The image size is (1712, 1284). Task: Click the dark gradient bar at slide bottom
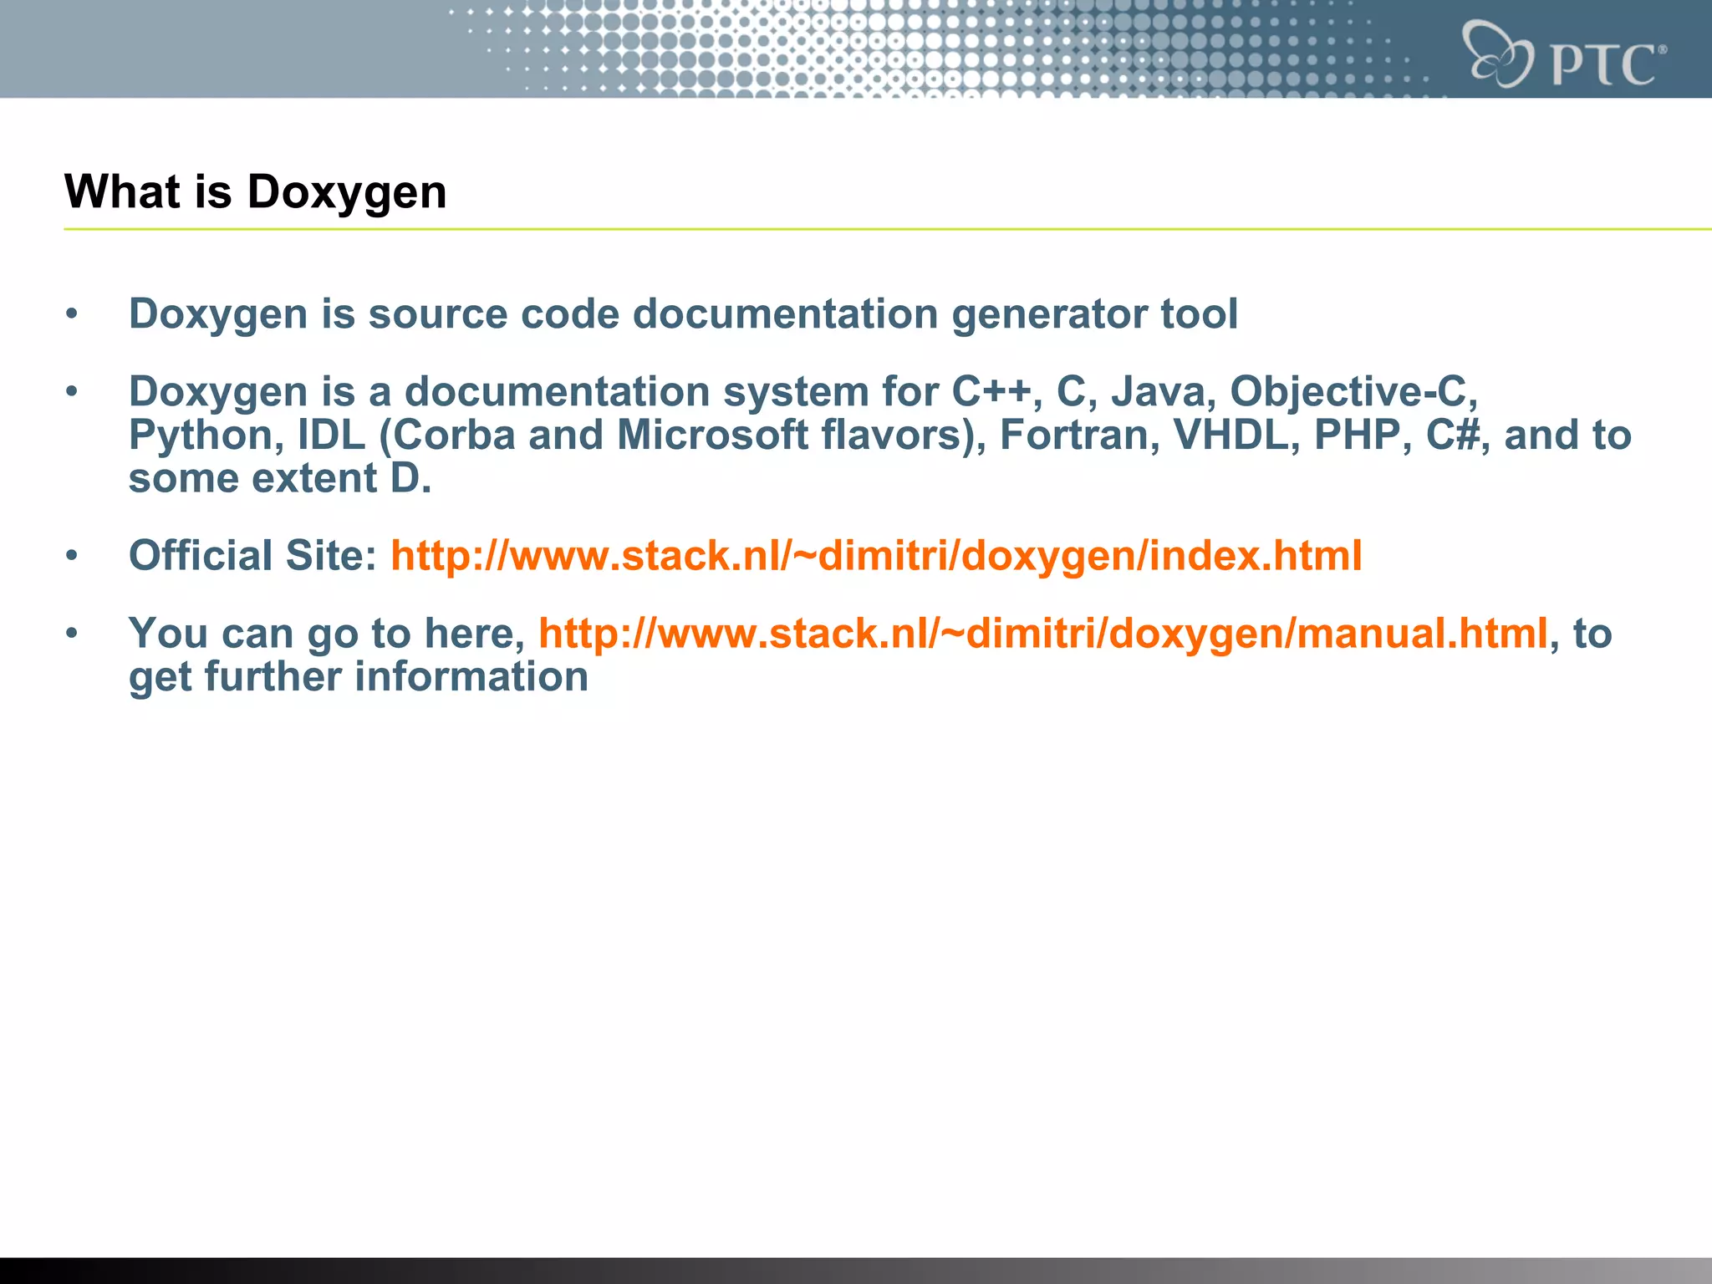[x=856, y=1270]
